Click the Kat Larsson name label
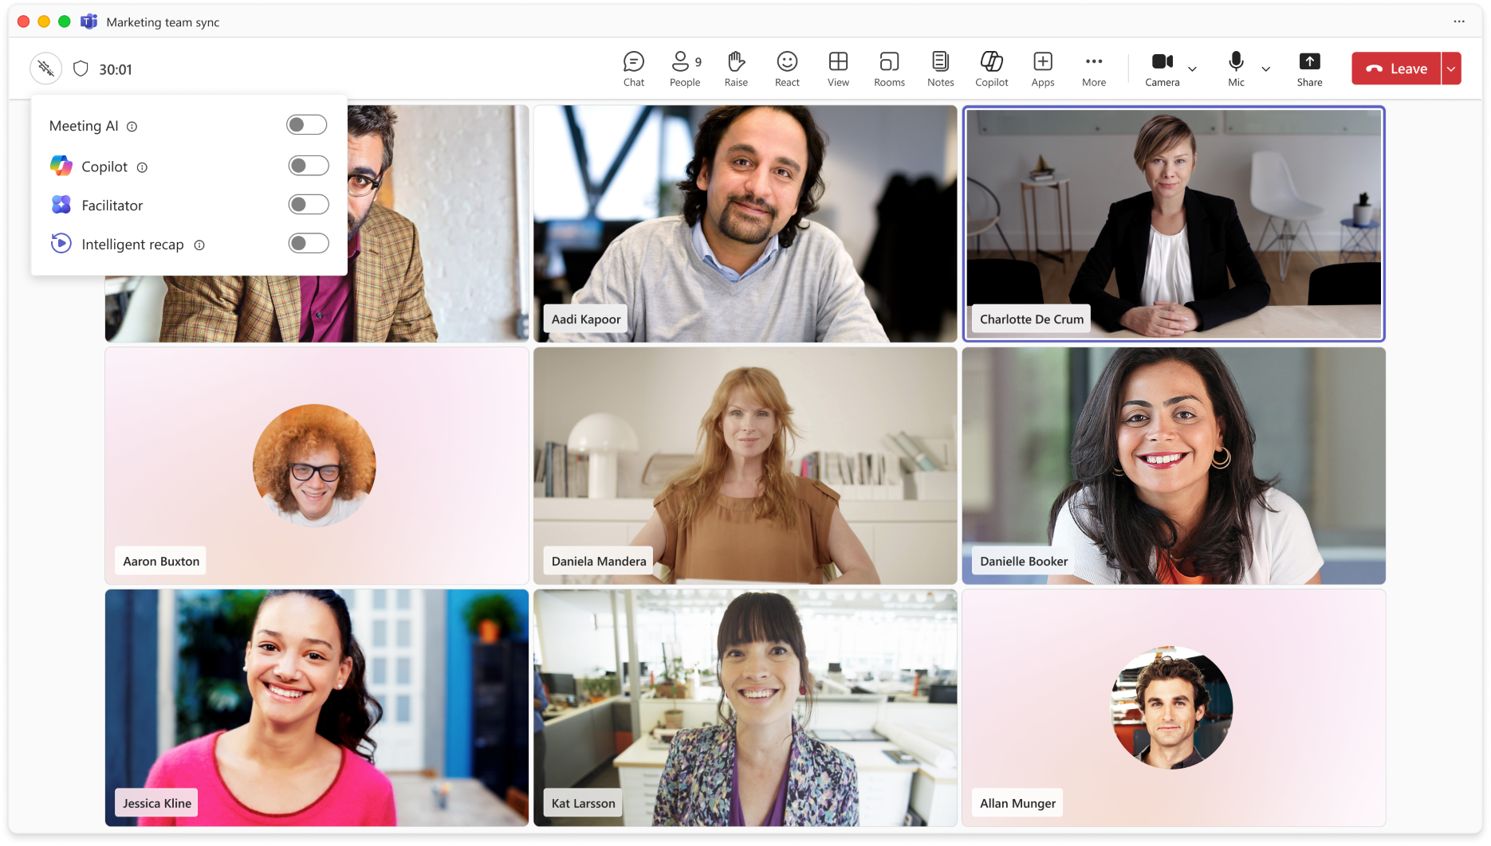Image resolution: width=1491 pixels, height=846 pixels. (584, 804)
